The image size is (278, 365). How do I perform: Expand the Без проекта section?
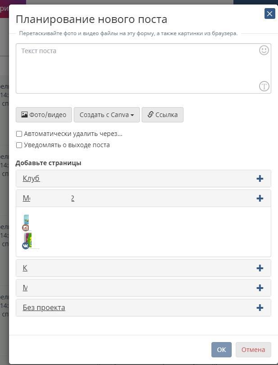tap(44, 308)
